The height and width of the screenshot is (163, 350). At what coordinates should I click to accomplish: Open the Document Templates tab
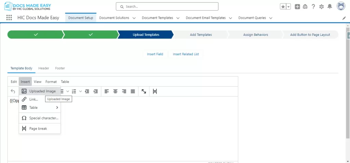click(x=157, y=18)
